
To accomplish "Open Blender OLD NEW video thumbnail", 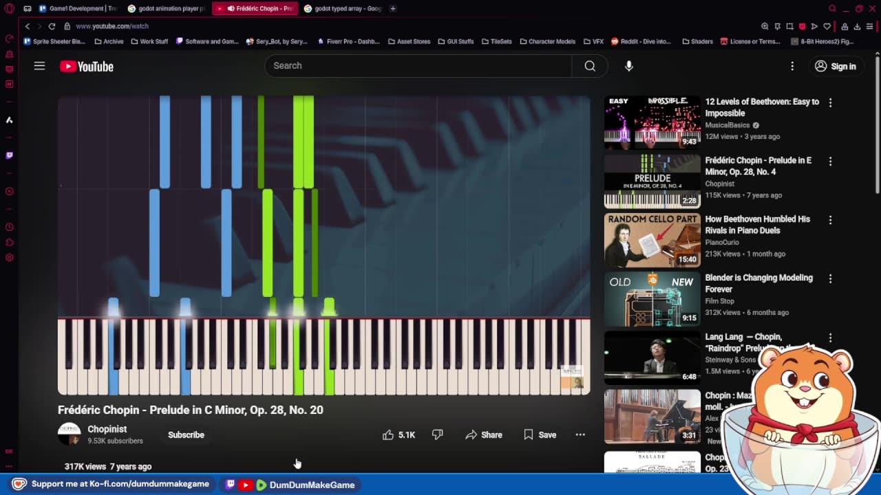I will pyautogui.click(x=652, y=298).
